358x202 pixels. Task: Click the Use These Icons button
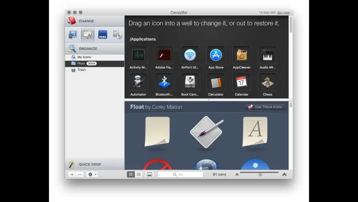point(265,107)
